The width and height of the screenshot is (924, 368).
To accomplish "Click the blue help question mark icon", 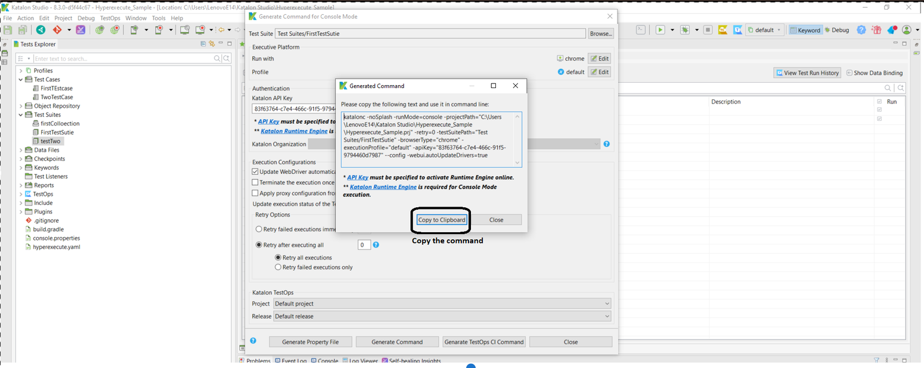I will (861, 30).
